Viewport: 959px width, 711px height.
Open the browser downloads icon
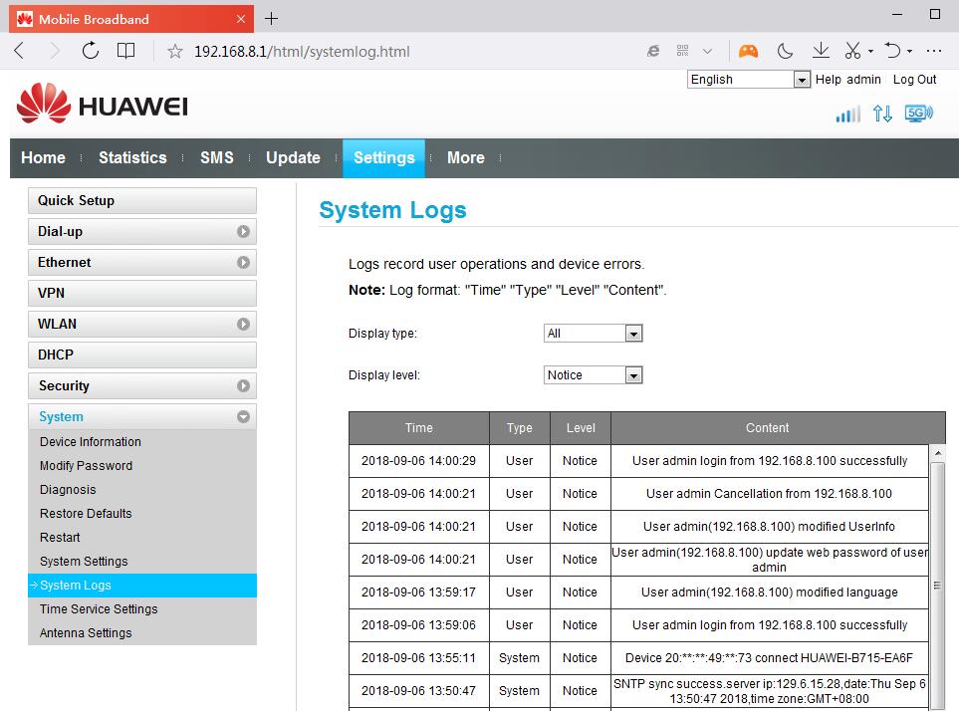(x=821, y=51)
